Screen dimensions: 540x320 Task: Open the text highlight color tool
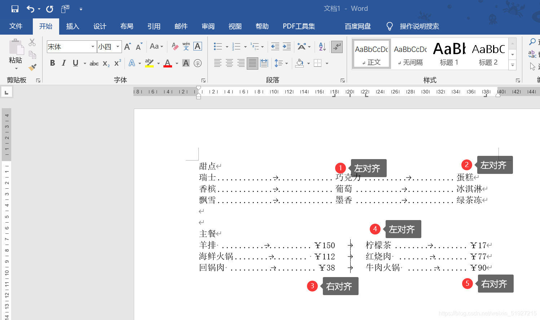click(x=149, y=63)
